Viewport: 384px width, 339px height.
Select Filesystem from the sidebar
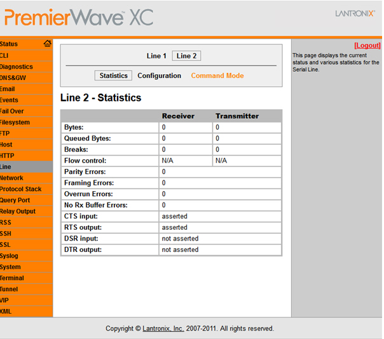click(x=15, y=123)
